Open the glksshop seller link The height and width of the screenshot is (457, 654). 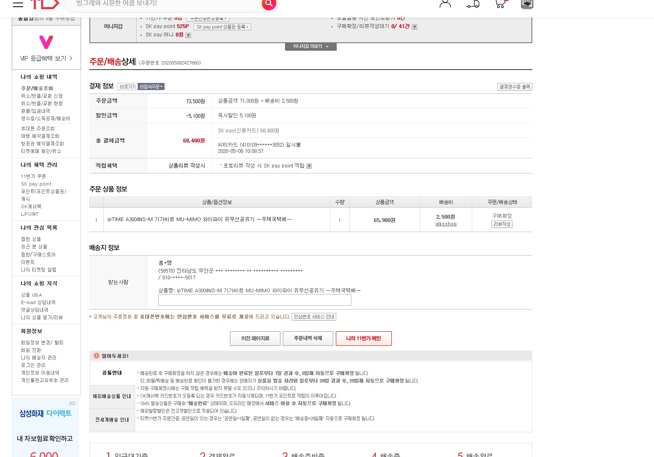click(x=446, y=224)
